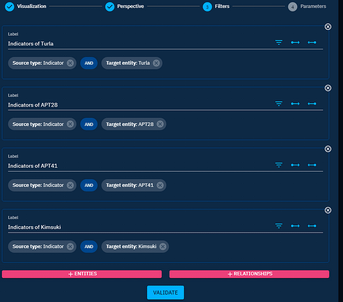343x302 pixels.
Task: Remove the Indicators of APT41 filter block
Action: (328, 149)
